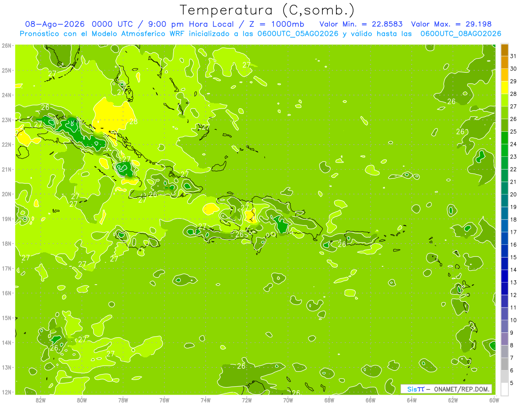
Task: Click Valor Min. = 22.8583 in the header
Action: point(361,24)
